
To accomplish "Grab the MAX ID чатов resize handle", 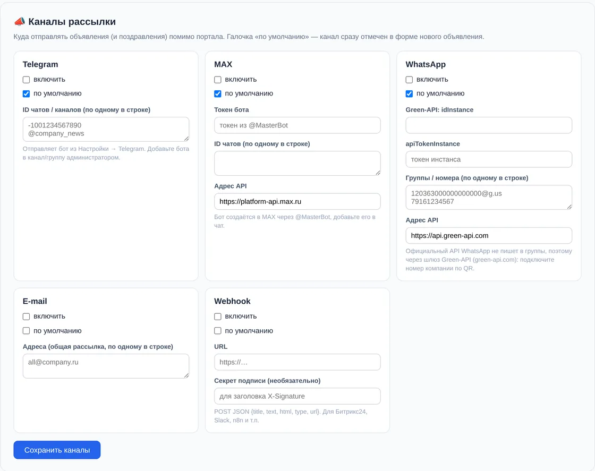I will coord(378,173).
